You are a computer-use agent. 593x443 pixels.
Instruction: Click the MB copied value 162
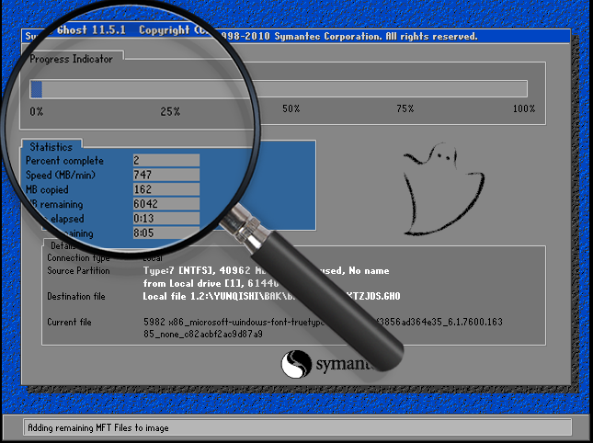pyautogui.click(x=166, y=189)
